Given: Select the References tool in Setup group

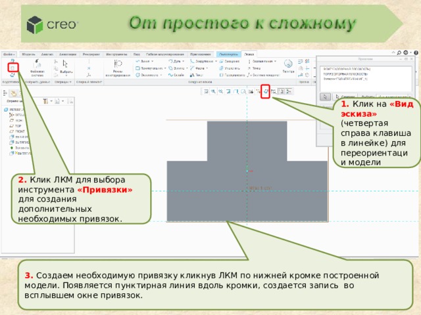Looking at the screenshot, I should pyautogui.click(x=12, y=68).
